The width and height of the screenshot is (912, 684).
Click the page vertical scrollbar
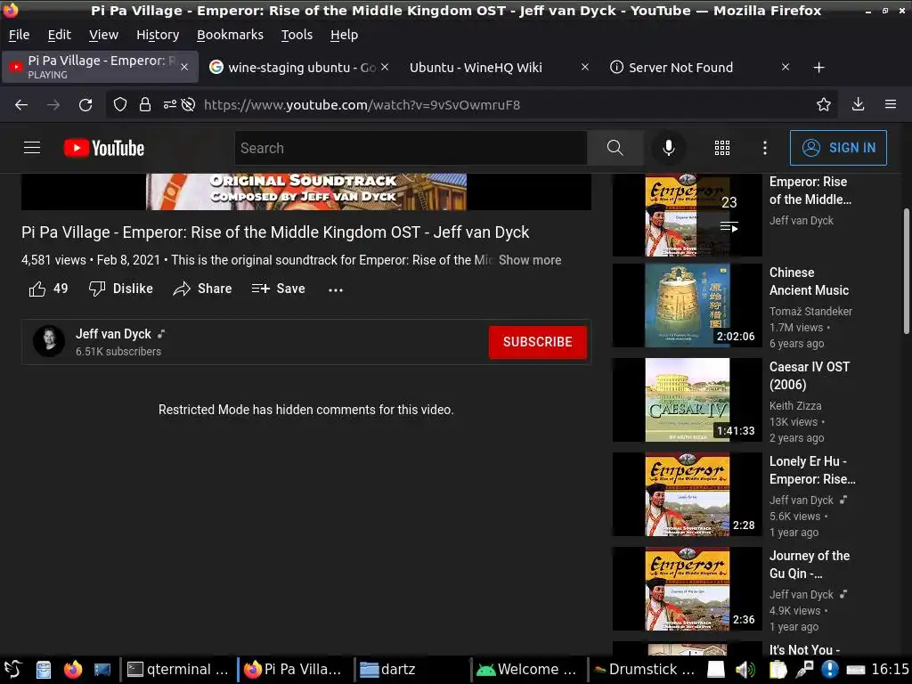(906, 271)
